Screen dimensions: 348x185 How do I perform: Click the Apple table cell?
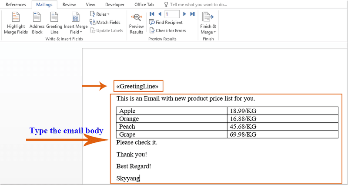(x=171, y=111)
